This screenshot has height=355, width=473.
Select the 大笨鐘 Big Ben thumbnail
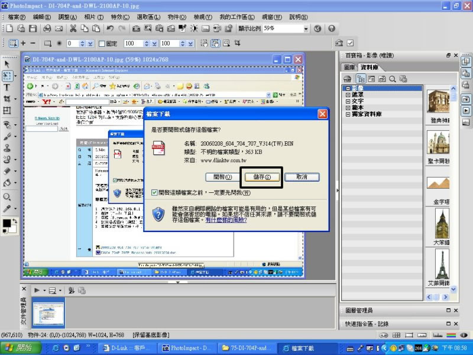pyautogui.click(x=442, y=224)
